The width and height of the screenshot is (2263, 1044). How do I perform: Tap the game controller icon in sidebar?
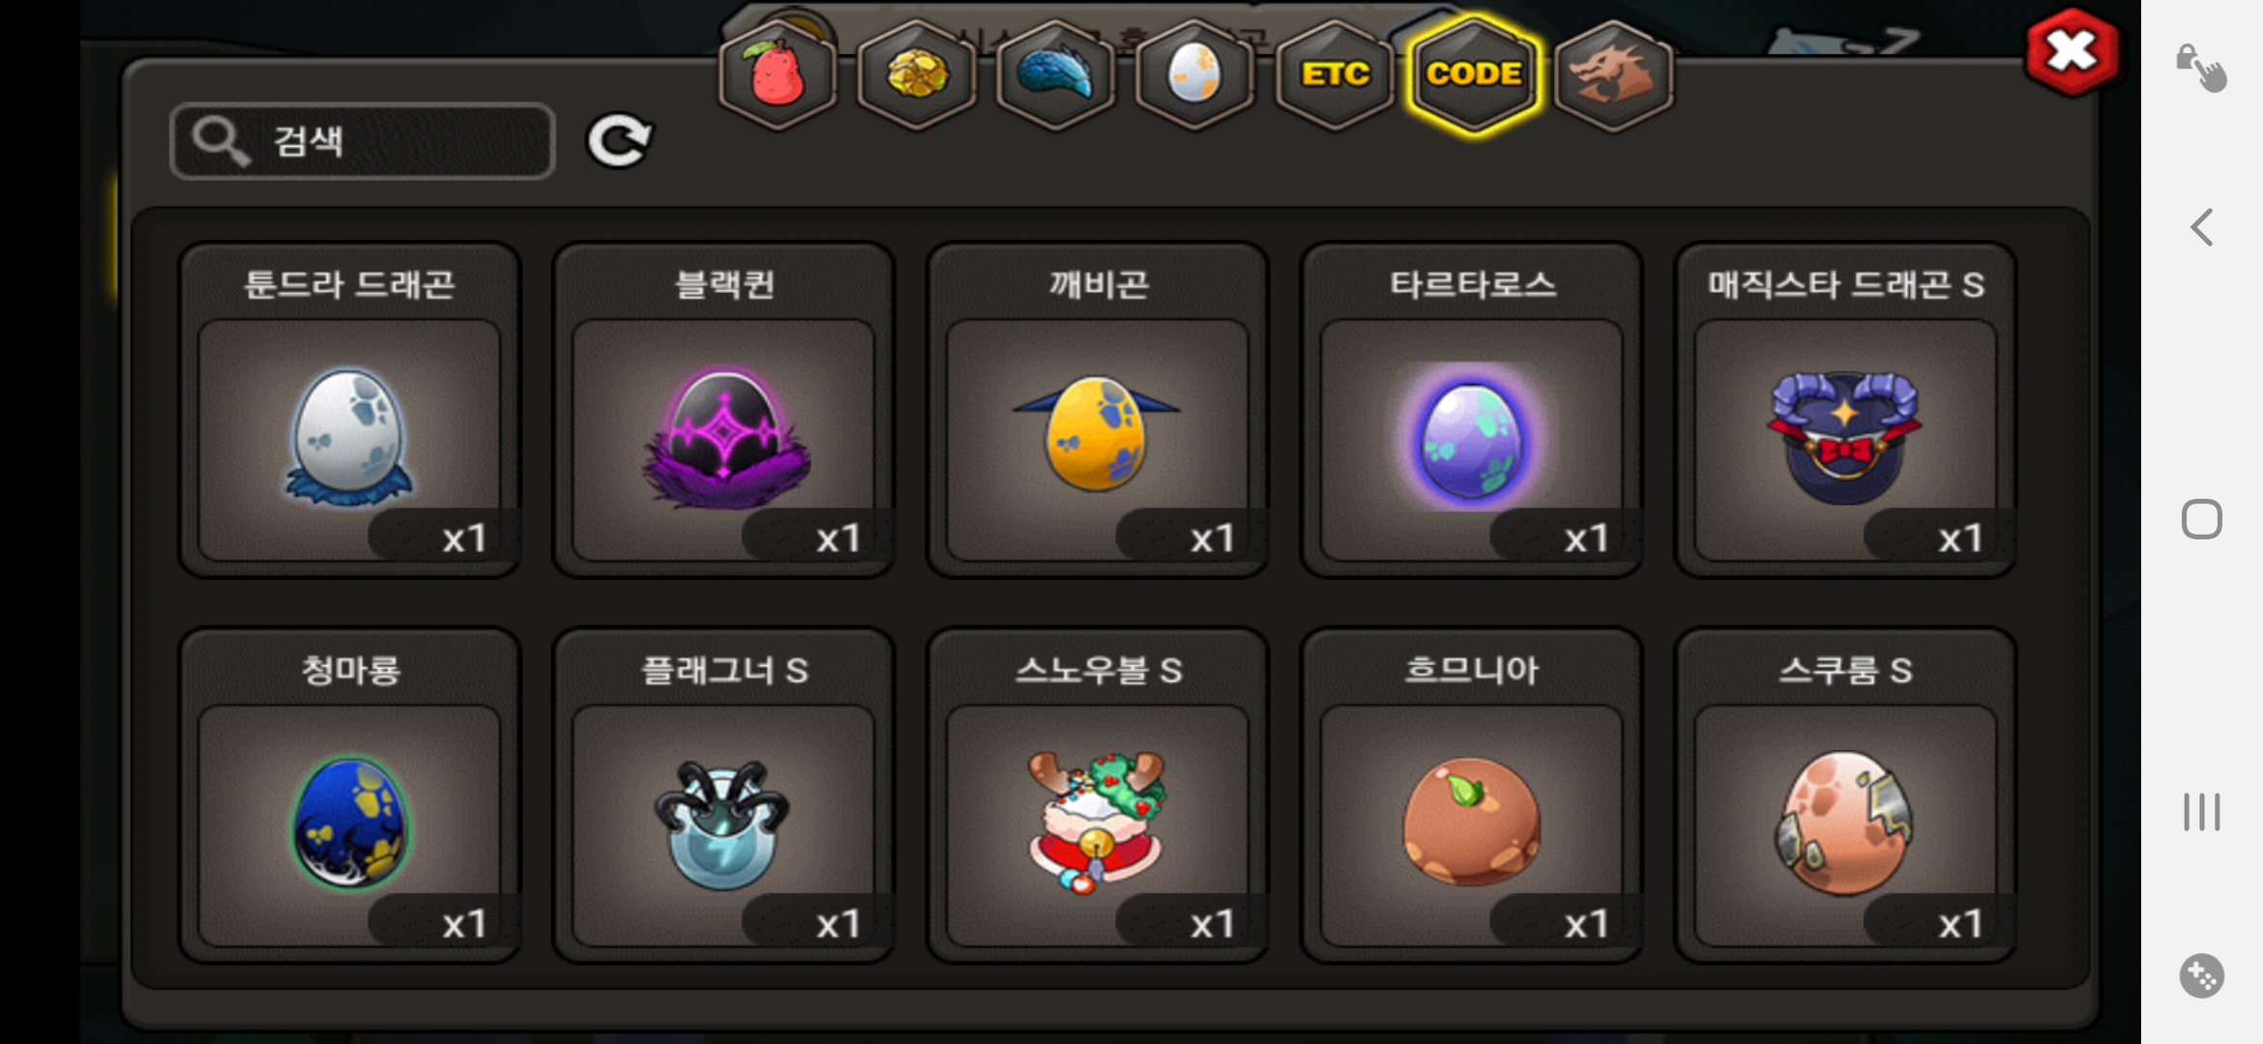tap(2202, 975)
